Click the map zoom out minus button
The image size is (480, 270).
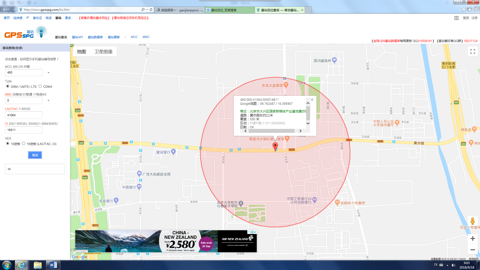(x=472, y=250)
